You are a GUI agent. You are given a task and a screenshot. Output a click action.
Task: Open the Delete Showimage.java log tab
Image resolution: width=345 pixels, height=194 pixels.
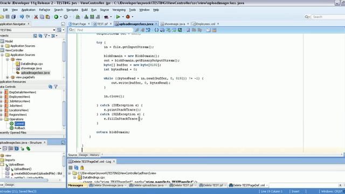pyautogui.click(x=108, y=185)
